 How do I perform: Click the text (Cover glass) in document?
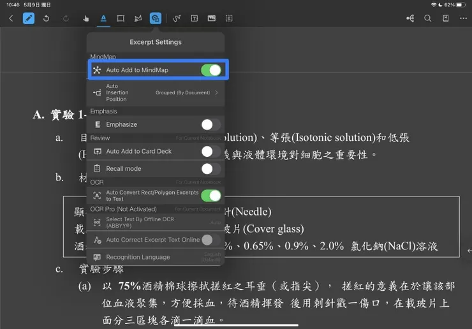pyautogui.click(x=274, y=229)
